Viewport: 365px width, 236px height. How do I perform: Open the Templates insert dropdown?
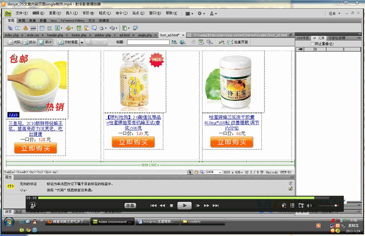[126, 28]
